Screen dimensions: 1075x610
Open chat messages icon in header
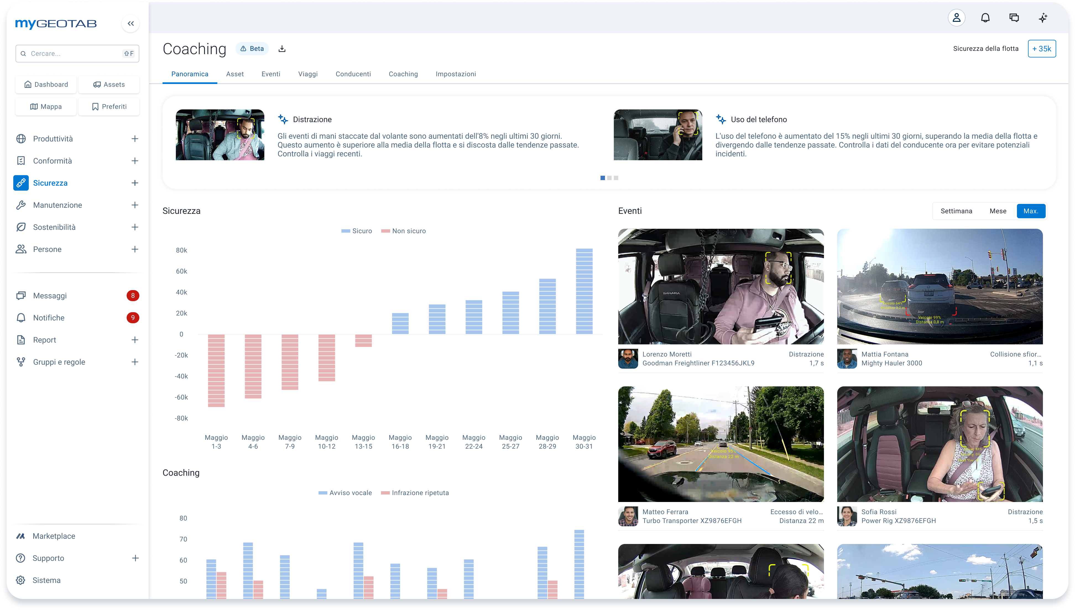click(x=1014, y=18)
